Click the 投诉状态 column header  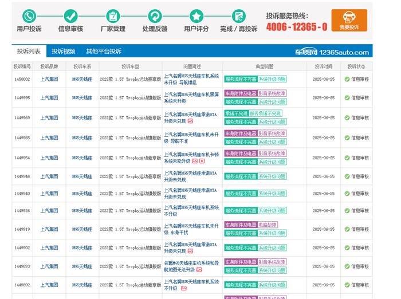click(x=356, y=66)
